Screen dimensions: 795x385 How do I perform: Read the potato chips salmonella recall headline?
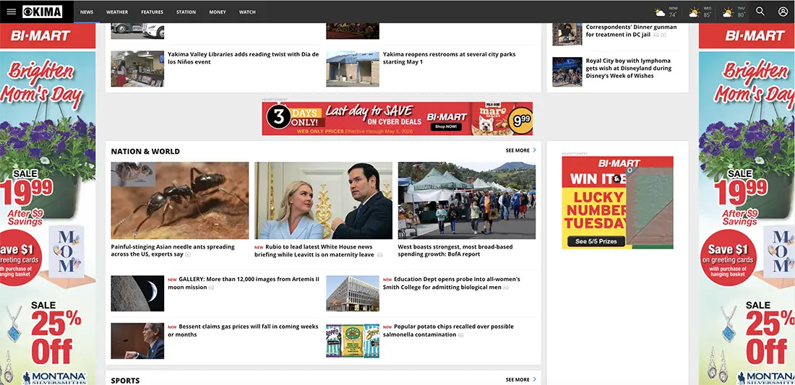pos(448,331)
